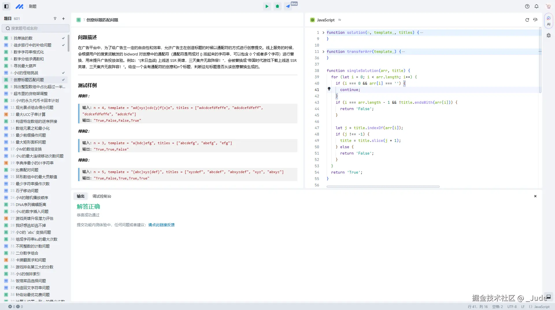Click the debug bug icon in toolbar
This screenshot has height=310, width=555.
click(277, 6)
